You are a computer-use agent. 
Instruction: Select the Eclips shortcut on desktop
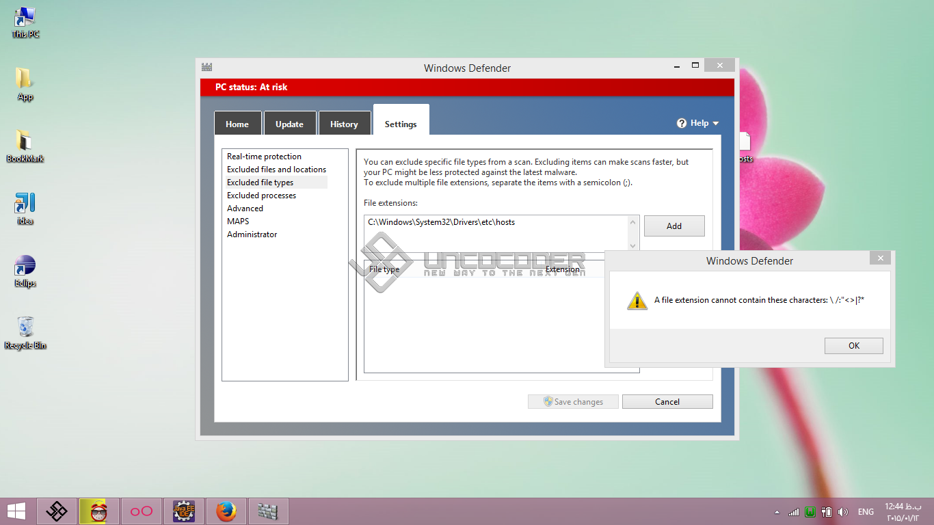(25, 271)
